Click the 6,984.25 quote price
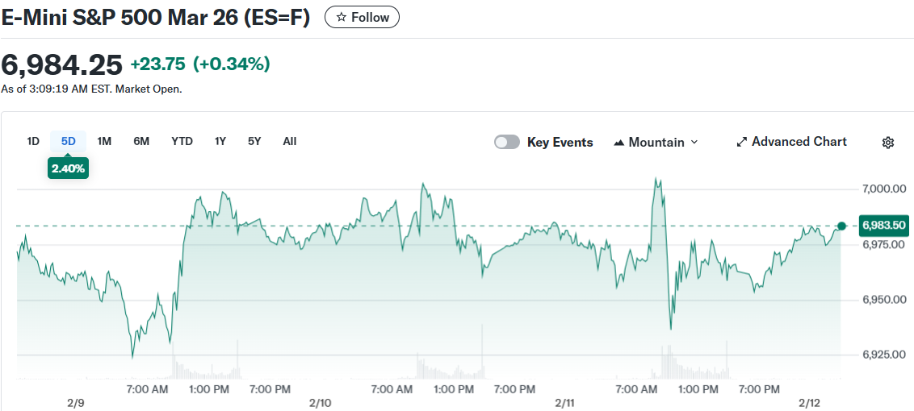 click(x=62, y=64)
